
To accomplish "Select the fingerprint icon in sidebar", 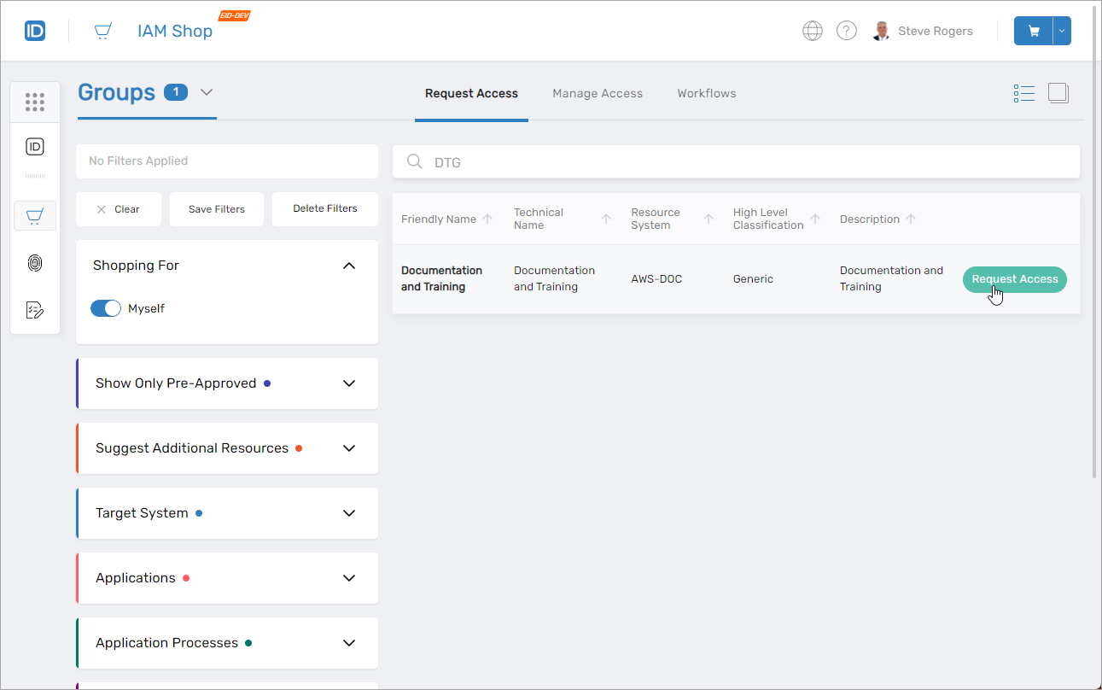I will tap(35, 263).
